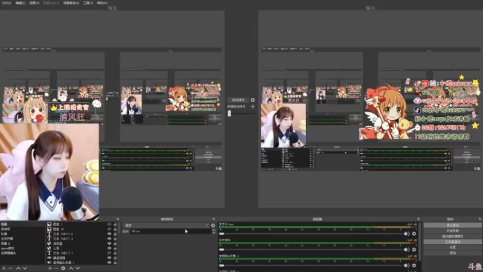The height and width of the screenshot is (272, 483).
Task: Open 设置 from controls panel
Action: (452, 247)
